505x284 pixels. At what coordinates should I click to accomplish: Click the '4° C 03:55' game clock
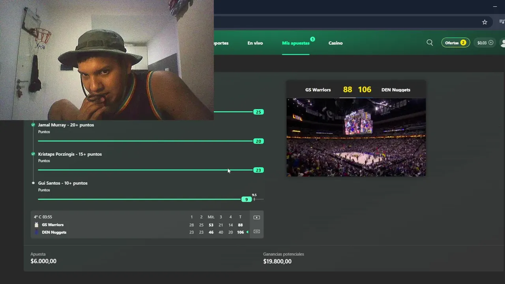pyautogui.click(x=43, y=217)
